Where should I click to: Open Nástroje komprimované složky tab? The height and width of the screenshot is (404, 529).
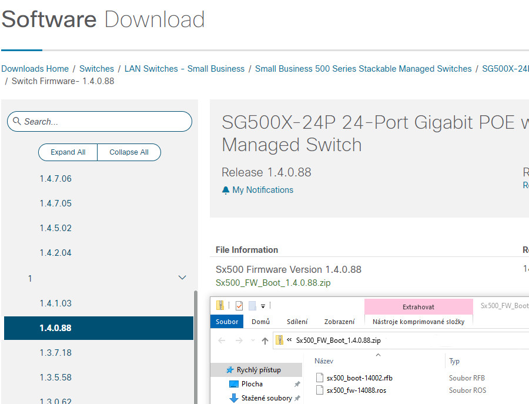coord(418,322)
